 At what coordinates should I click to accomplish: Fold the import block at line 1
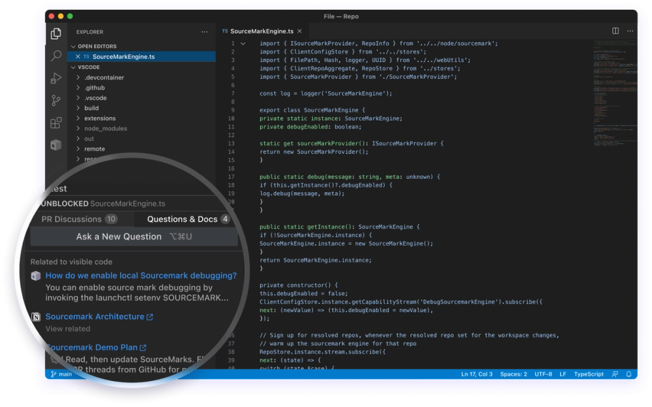[243, 44]
